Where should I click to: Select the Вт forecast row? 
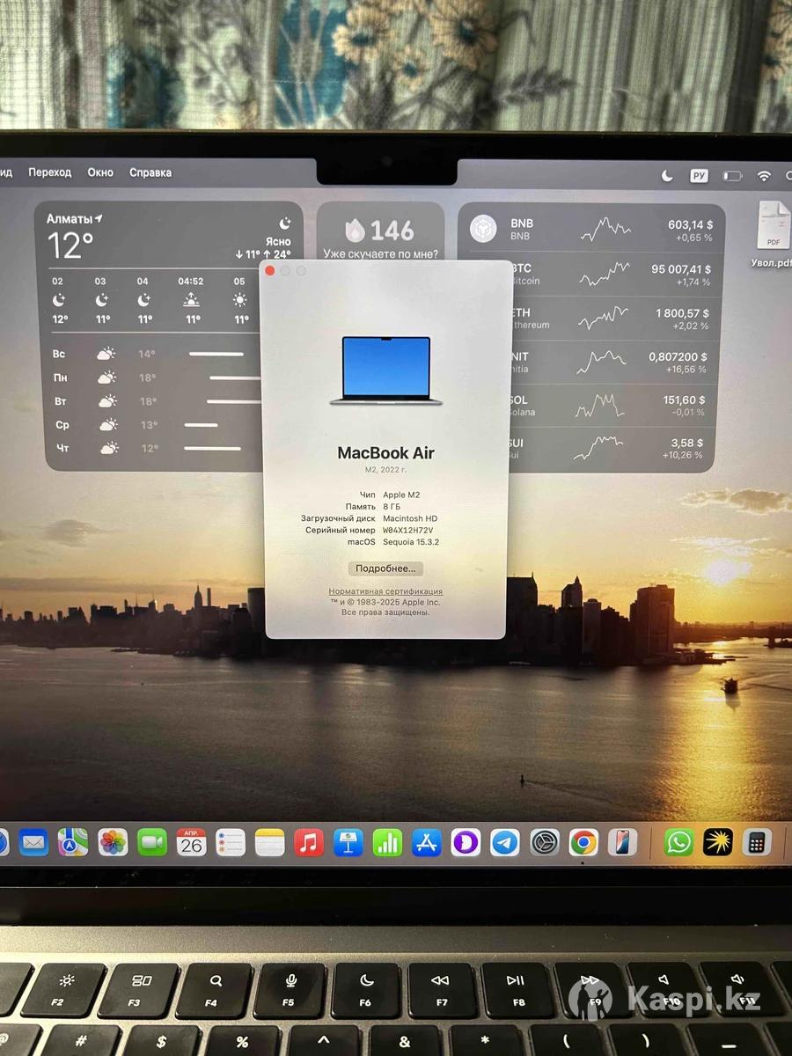155,401
